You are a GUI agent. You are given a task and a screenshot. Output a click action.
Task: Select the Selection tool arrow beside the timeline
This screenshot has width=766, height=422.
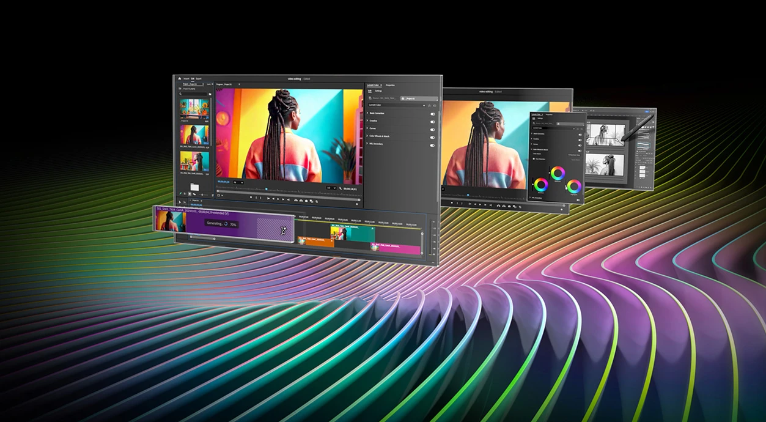click(x=180, y=202)
